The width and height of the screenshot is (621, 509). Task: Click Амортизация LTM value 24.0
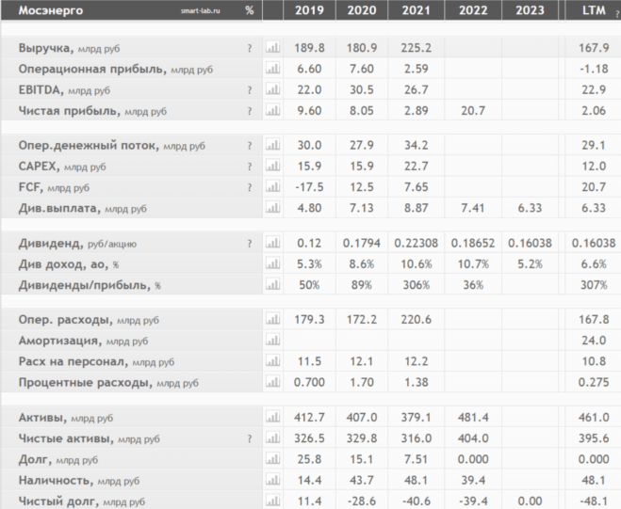pyautogui.click(x=594, y=341)
